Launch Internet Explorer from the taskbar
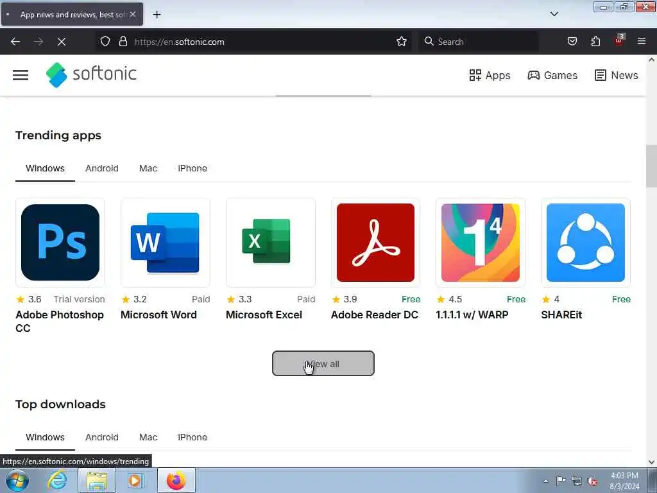 (57, 480)
